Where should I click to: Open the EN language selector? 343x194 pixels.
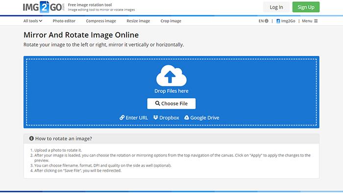pyautogui.click(x=264, y=21)
